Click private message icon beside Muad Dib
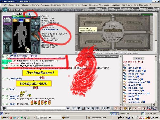 tap(125, 74)
